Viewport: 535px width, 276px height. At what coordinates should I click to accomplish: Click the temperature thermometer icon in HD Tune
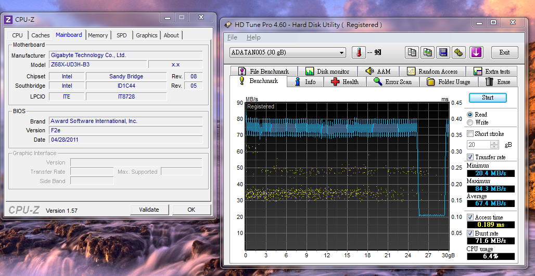click(x=359, y=52)
